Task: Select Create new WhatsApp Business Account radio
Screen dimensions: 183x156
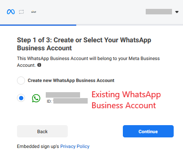Action: (x=21, y=80)
